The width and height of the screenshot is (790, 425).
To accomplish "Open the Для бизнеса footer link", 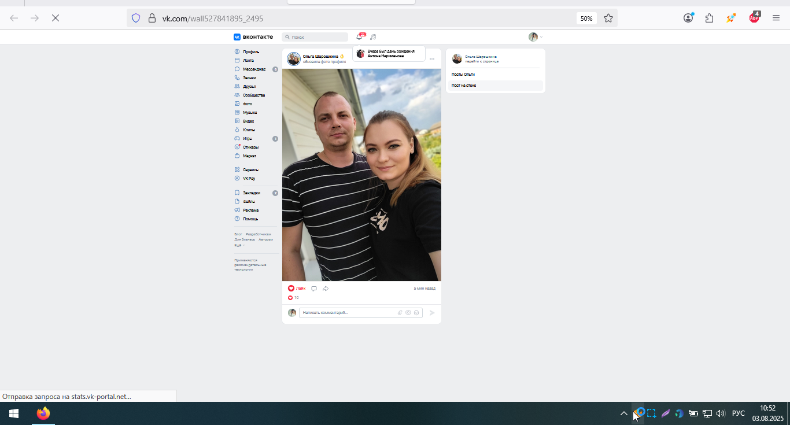I will tap(245, 239).
